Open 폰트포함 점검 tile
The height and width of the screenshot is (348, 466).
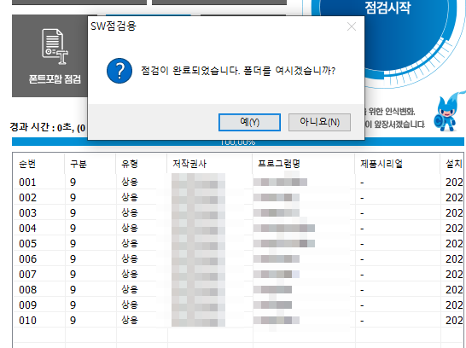coord(50,55)
